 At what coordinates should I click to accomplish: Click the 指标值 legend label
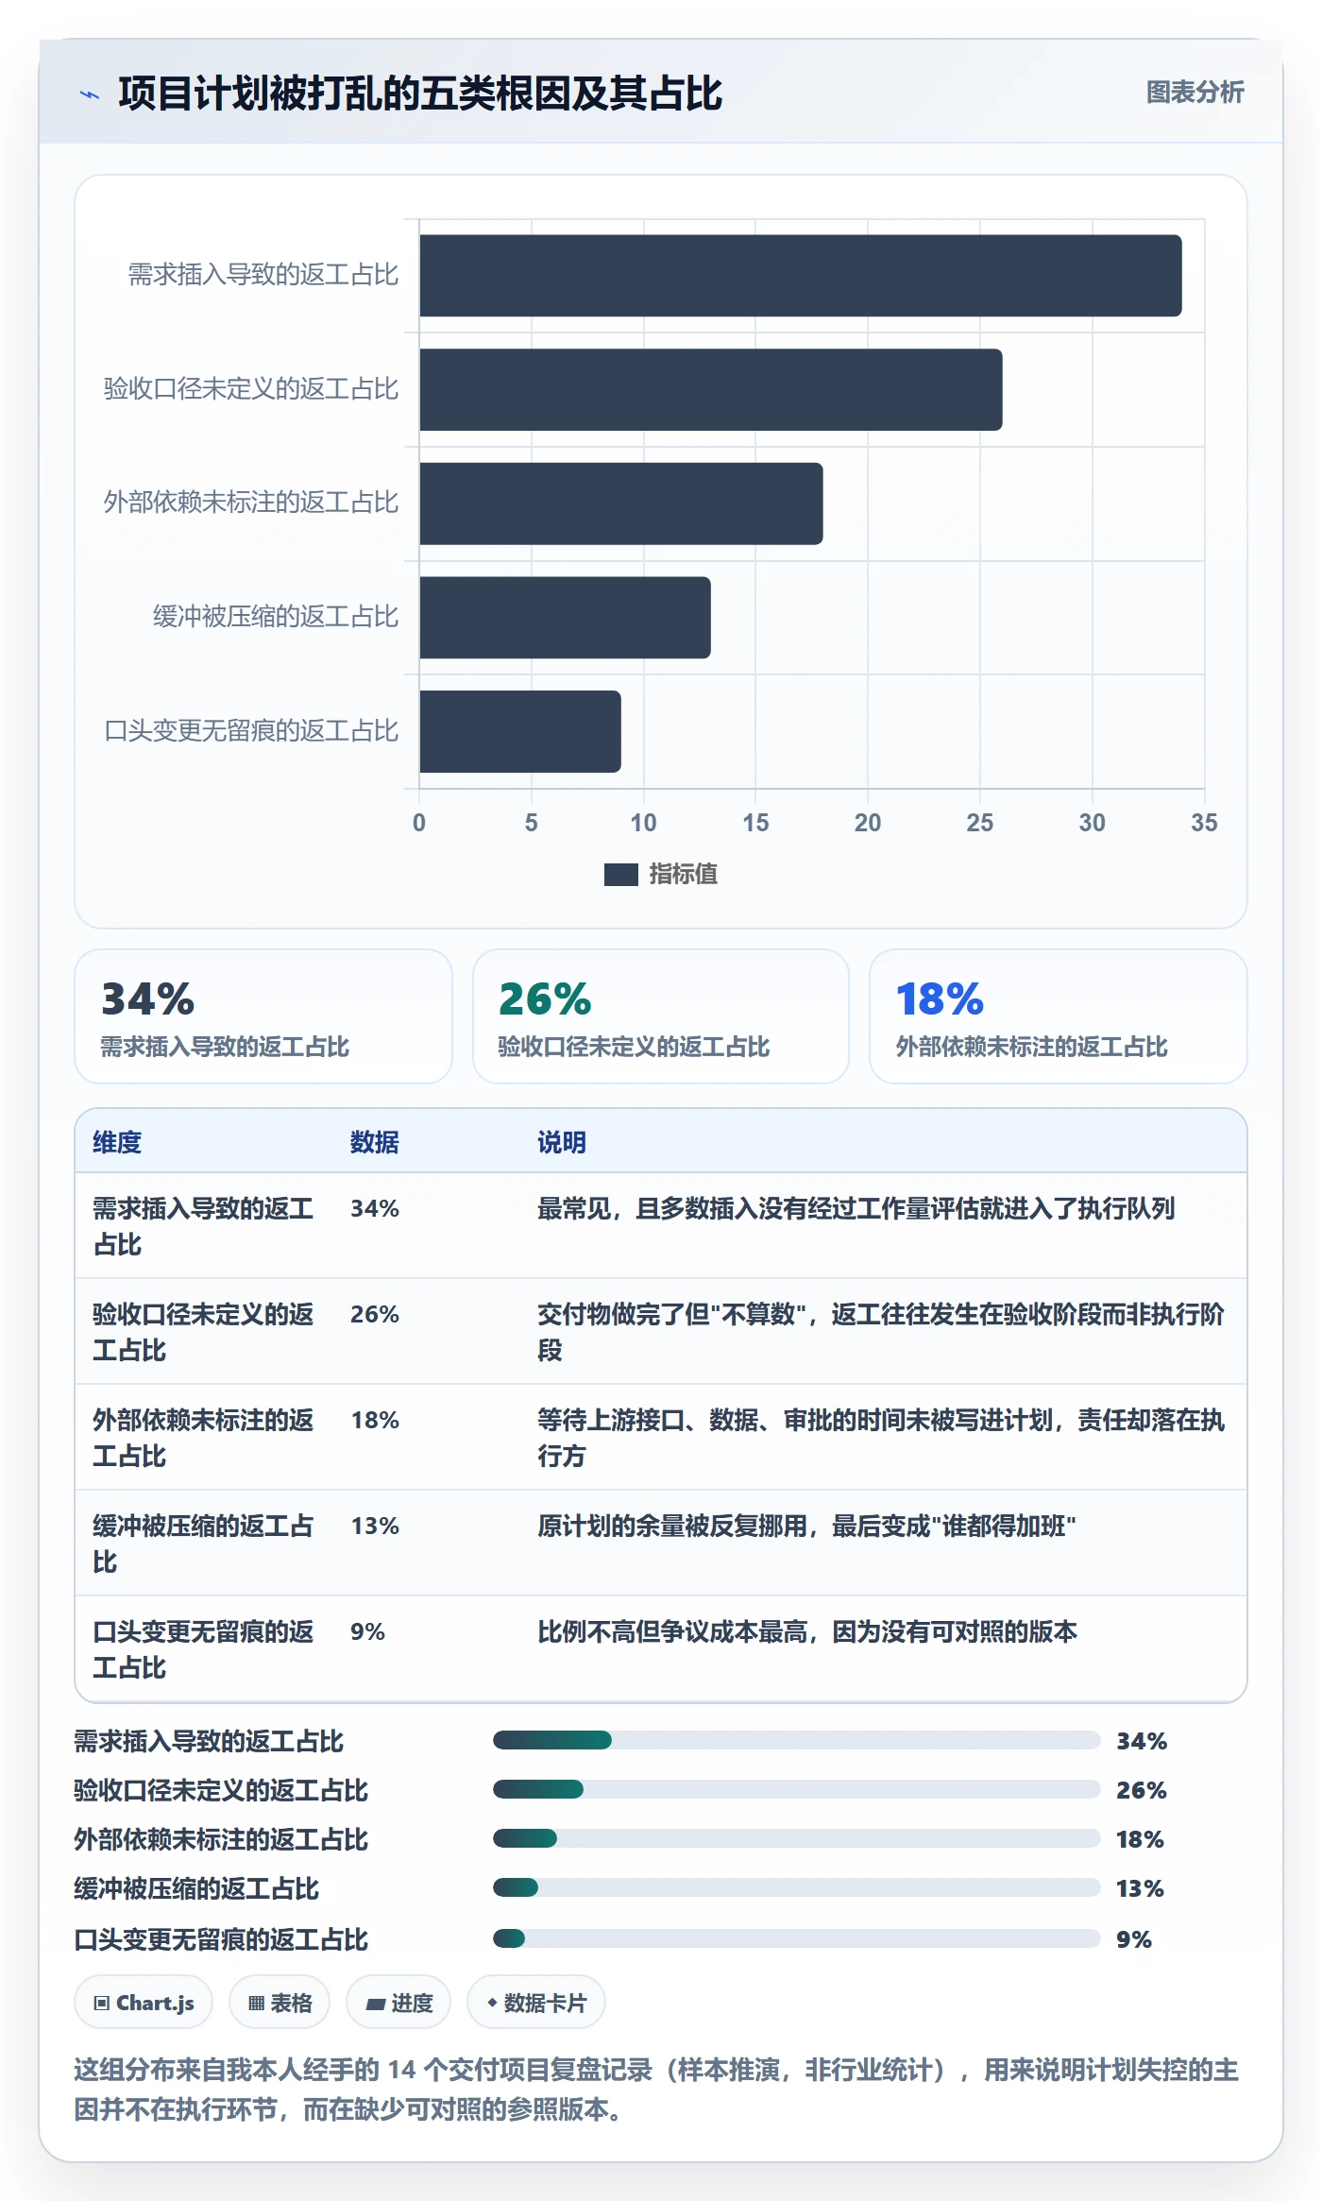coord(684,875)
